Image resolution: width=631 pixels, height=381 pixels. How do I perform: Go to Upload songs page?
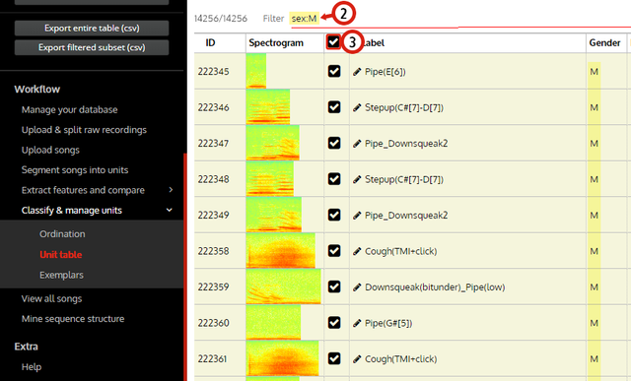(x=50, y=150)
